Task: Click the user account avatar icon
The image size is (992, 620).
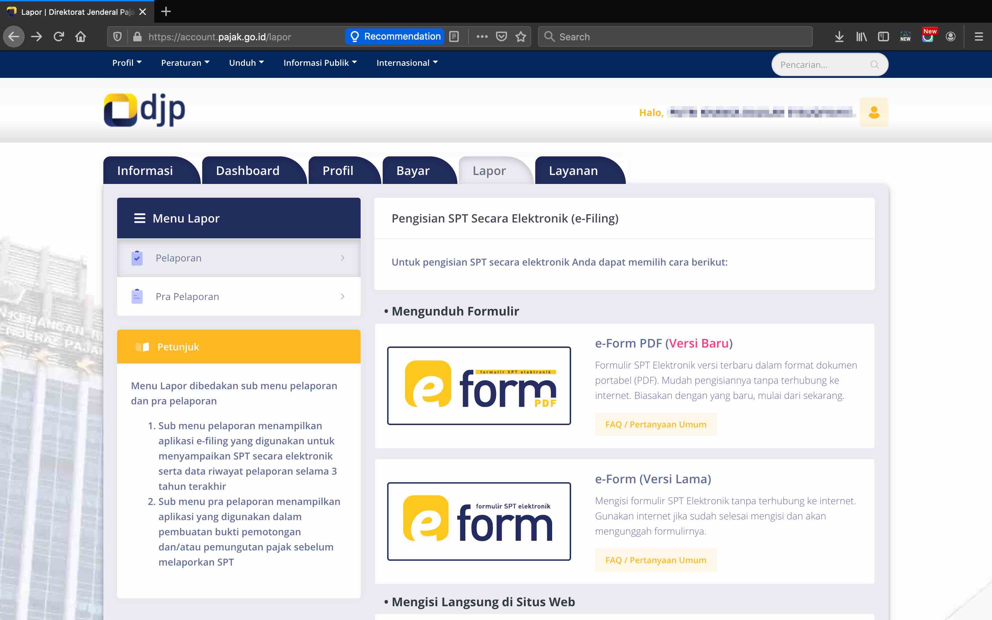Action: point(874,112)
